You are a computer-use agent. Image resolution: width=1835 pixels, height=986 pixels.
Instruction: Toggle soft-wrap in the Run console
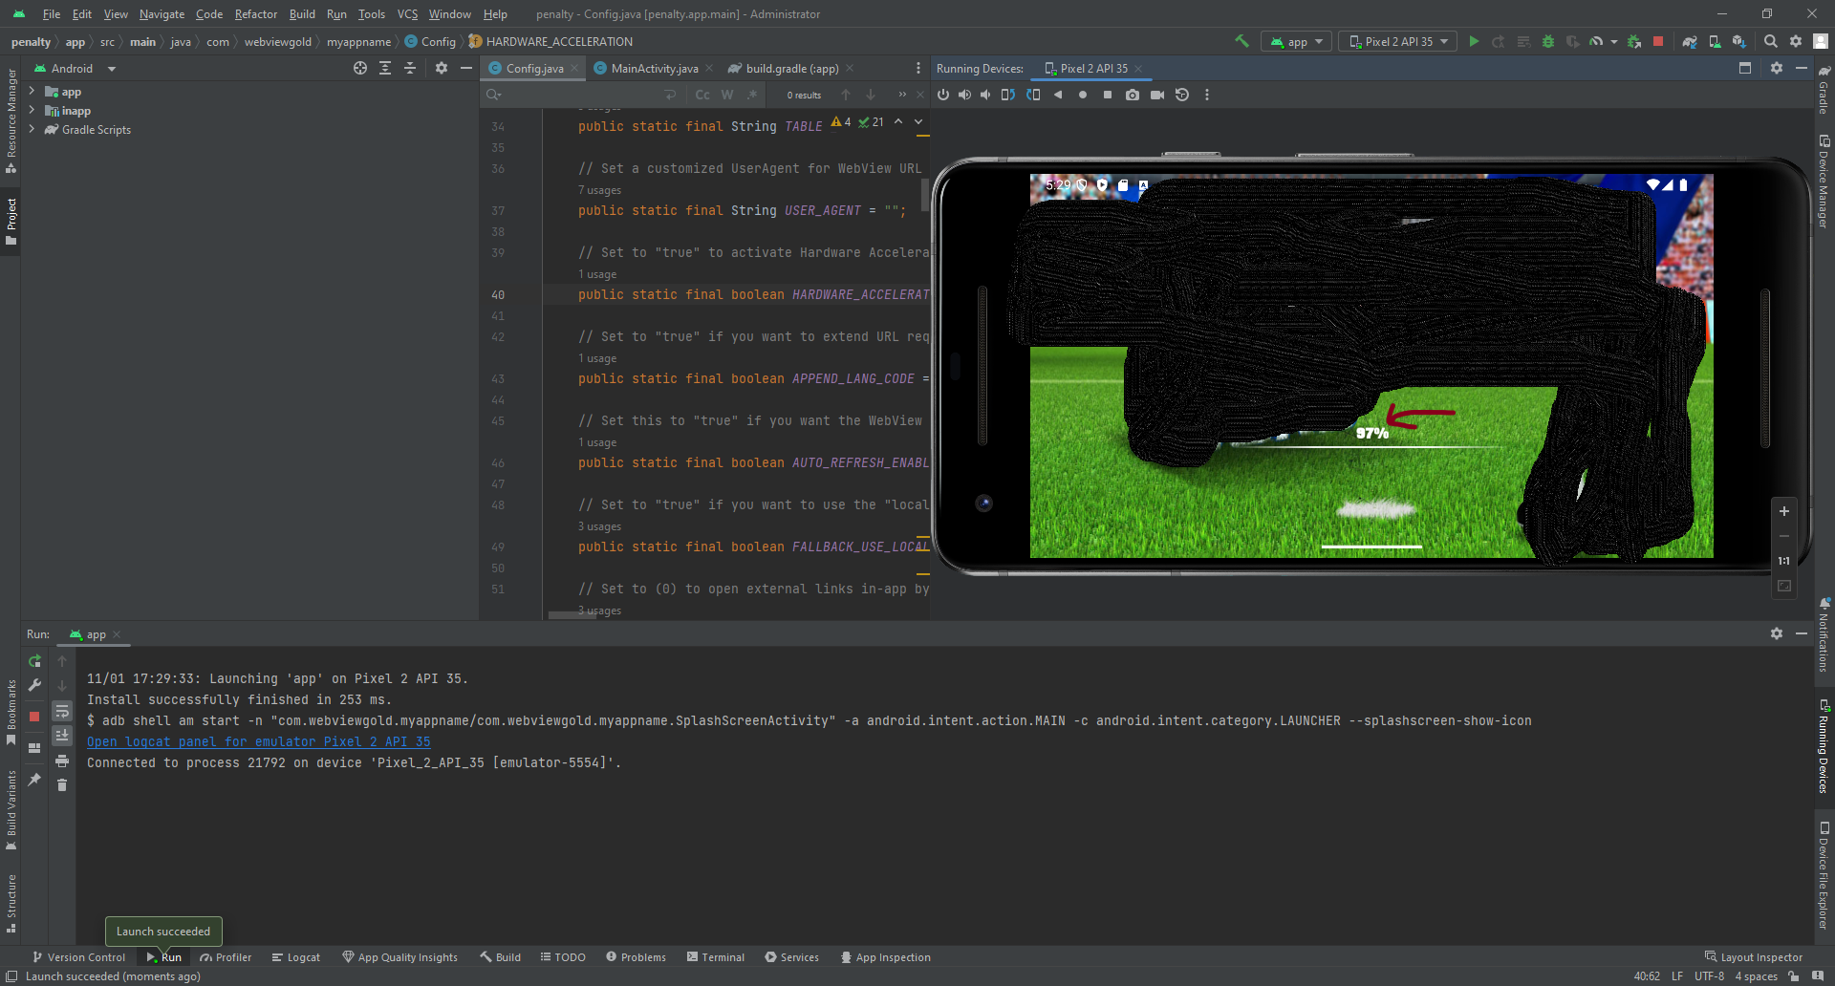pos(62,711)
